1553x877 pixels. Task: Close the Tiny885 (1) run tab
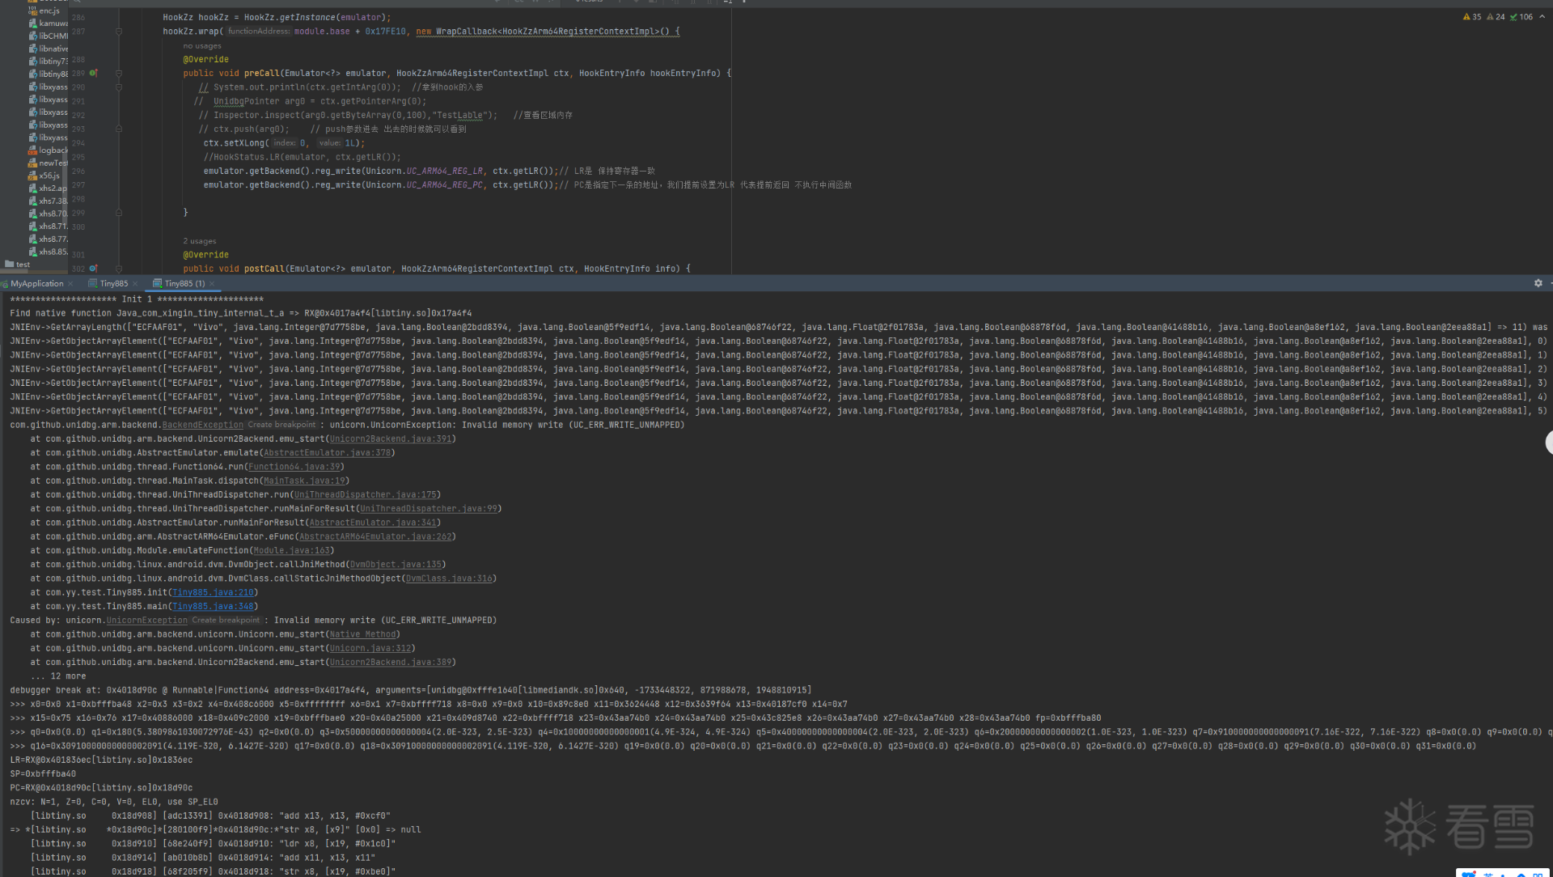pos(212,284)
